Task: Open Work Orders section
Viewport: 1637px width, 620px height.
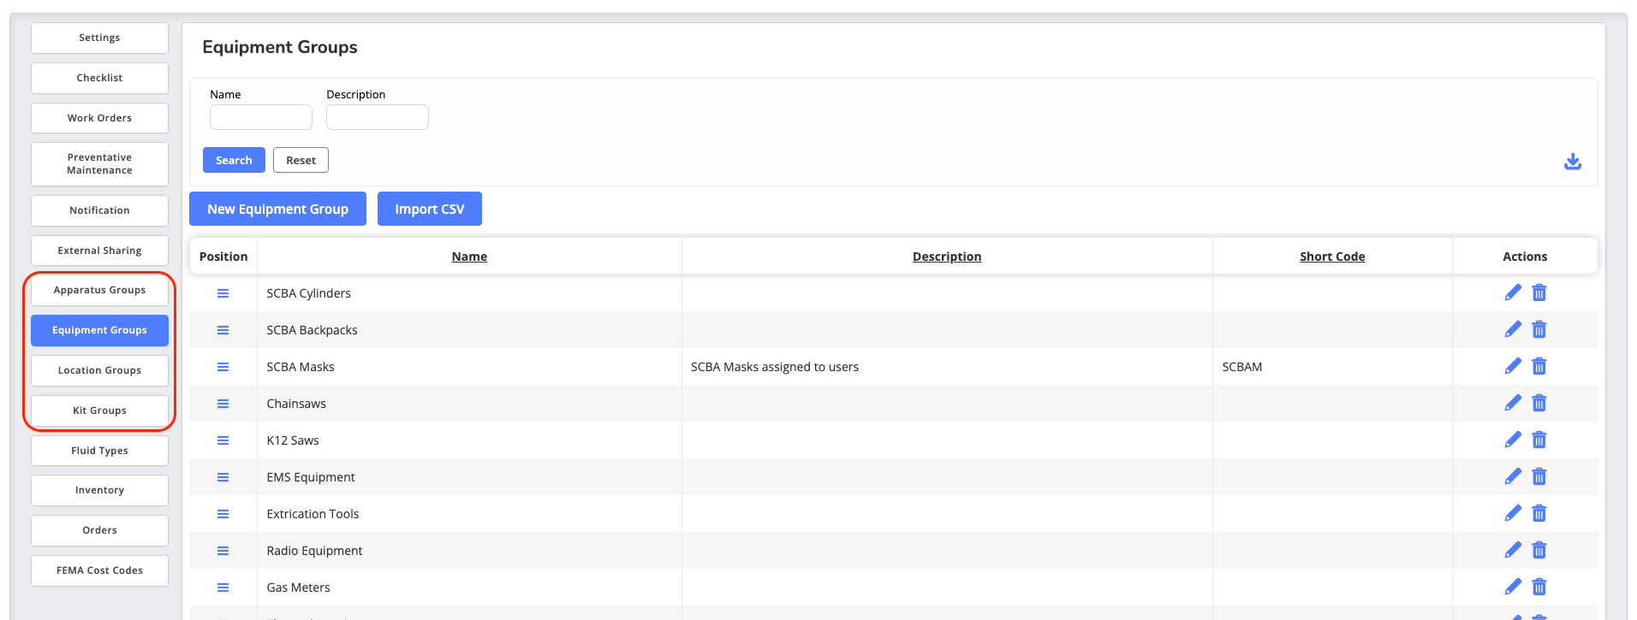Action: pos(99,118)
